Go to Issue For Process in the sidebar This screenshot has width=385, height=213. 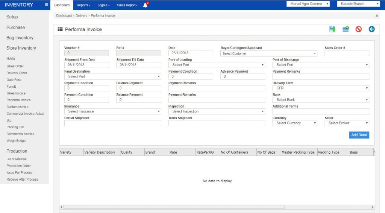[20, 173]
